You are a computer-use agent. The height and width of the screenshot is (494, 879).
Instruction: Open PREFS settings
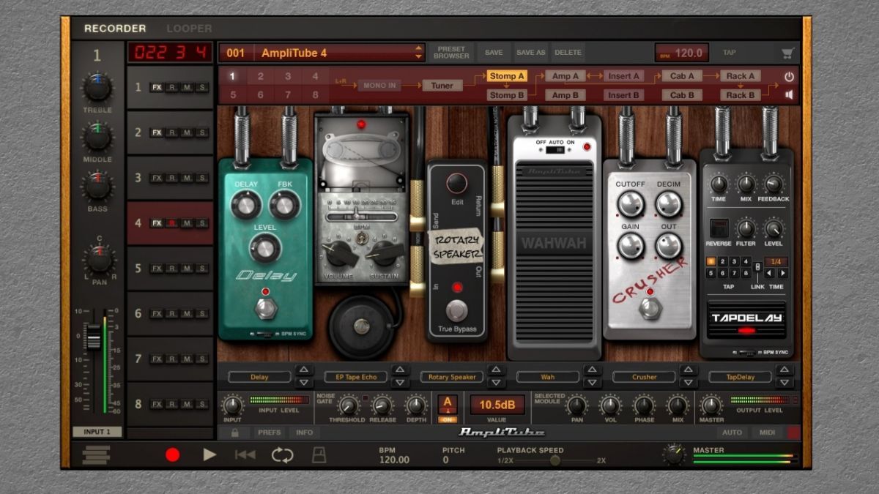point(269,433)
